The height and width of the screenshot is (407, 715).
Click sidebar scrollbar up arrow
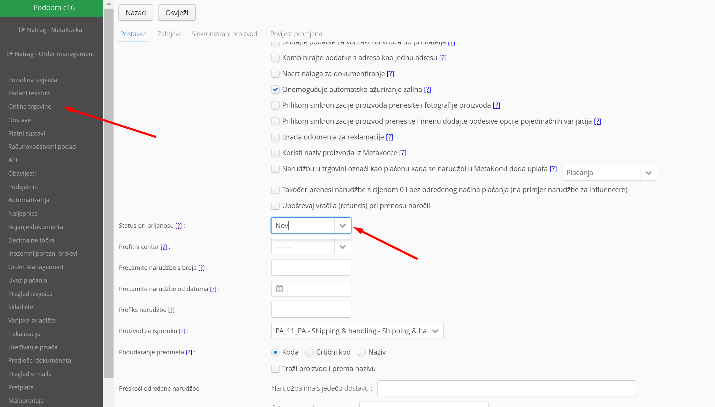click(109, 4)
